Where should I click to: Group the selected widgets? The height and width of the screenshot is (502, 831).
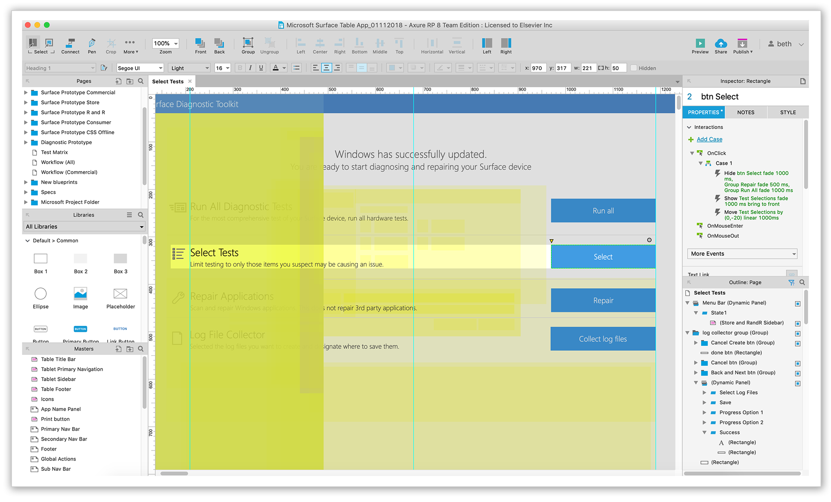248,46
